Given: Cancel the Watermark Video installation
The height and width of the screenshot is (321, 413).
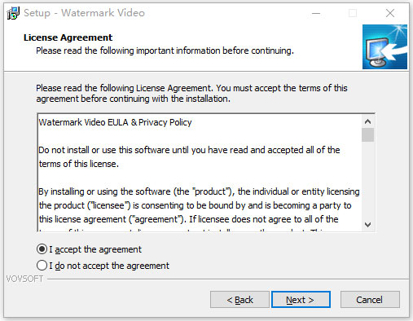Looking at the screenshot, I should pos(370,300).
